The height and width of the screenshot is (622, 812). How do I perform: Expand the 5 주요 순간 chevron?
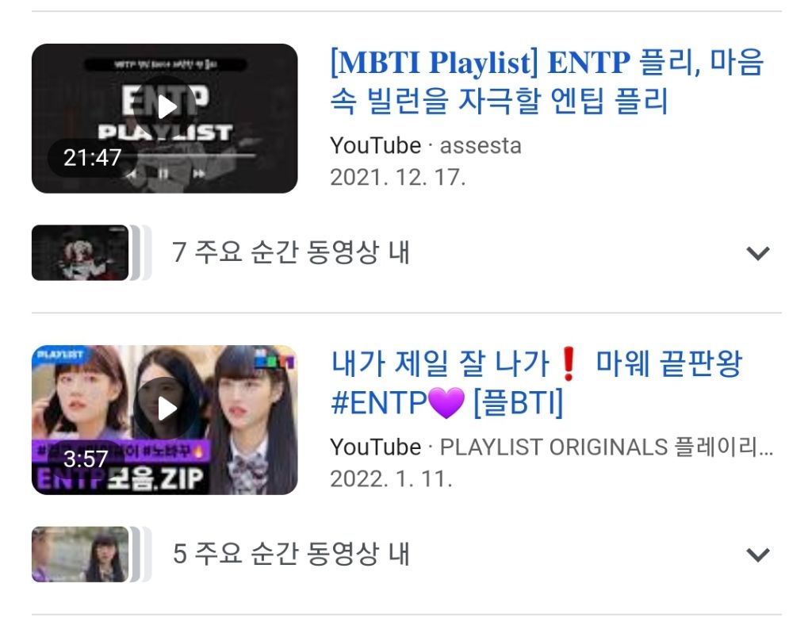[x=757, y=555]
